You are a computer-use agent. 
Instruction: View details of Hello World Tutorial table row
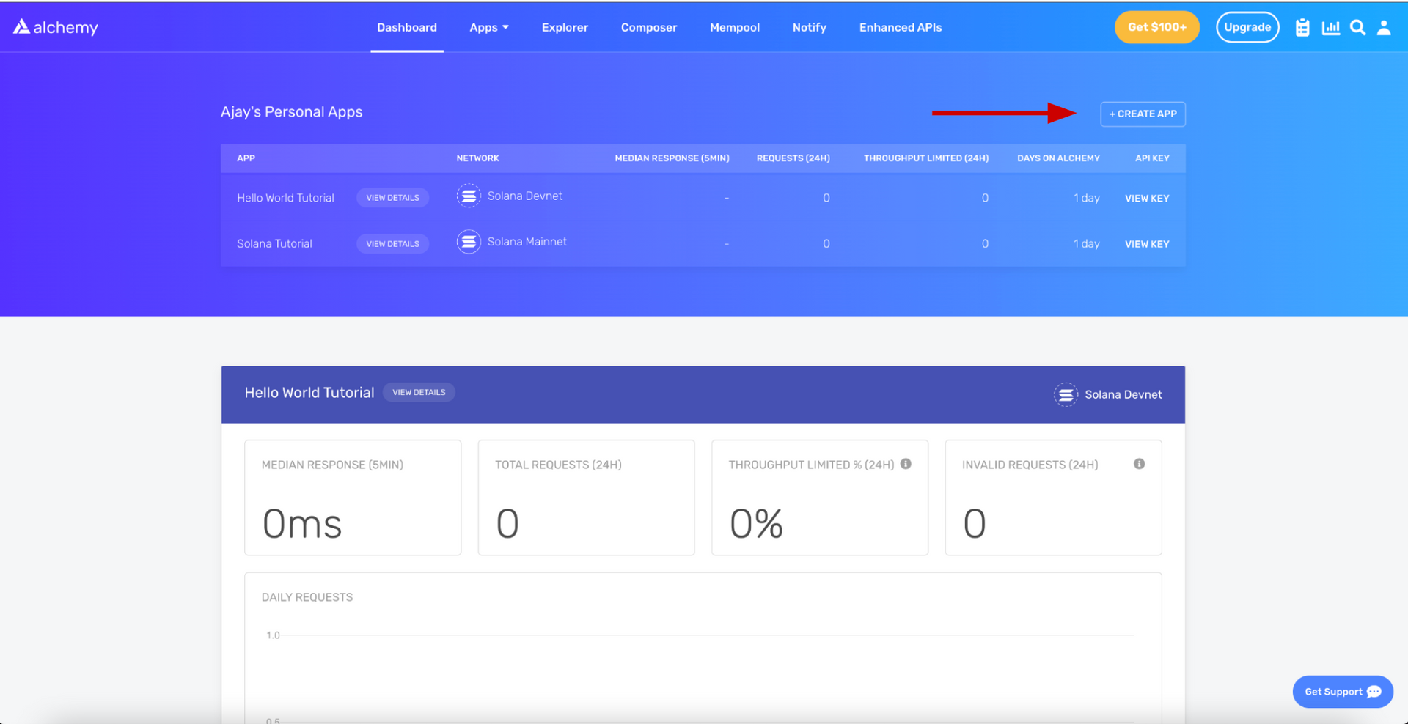coord(393,198)
